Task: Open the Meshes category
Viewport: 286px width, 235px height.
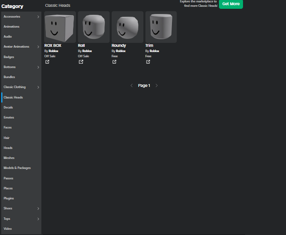Action: (x=21, y=158)
